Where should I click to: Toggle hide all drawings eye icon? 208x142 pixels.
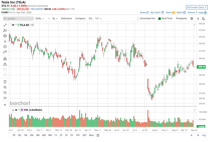[5, 98]
